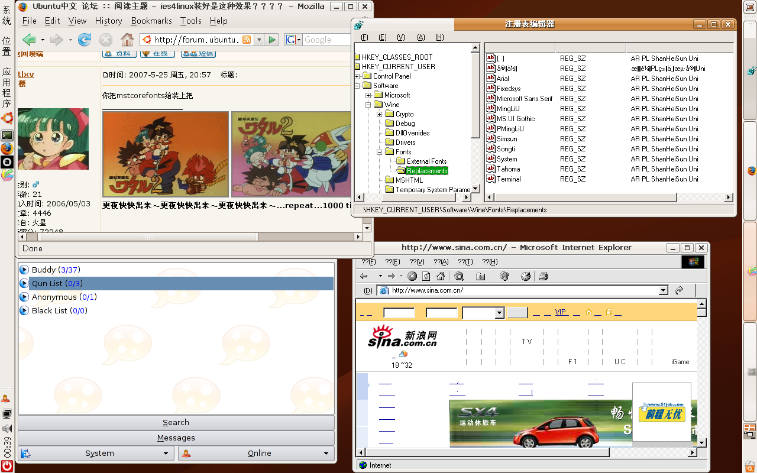Open sina login bar combo box dropdown
Viewport: 757px width, 473px height.
coord(500,313)
